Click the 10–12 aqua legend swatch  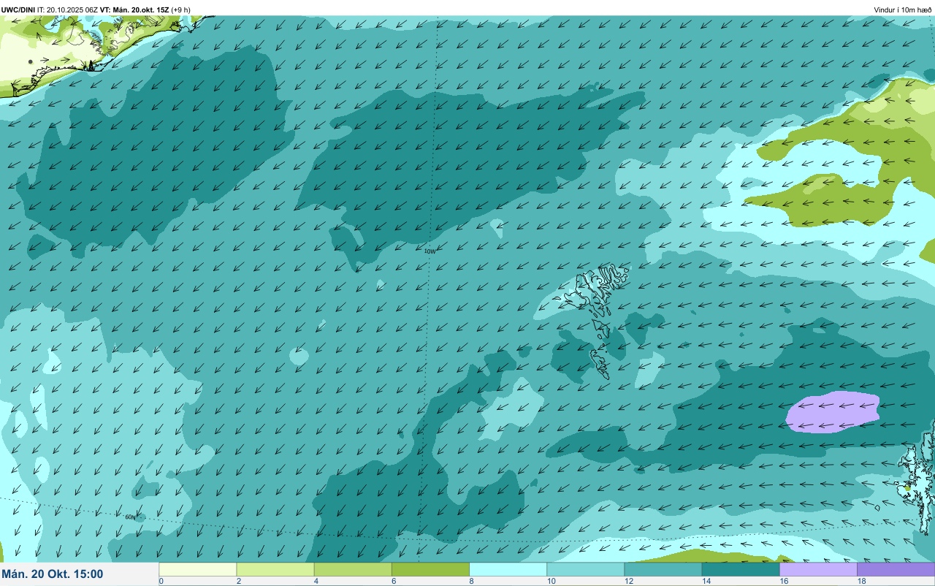[x=585, y=569]
